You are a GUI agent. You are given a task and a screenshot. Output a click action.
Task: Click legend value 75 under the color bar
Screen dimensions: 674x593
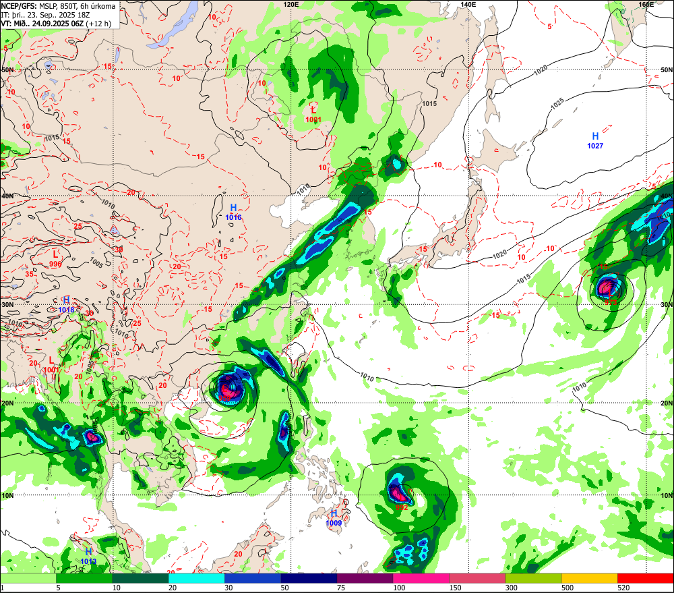(341, 588)
